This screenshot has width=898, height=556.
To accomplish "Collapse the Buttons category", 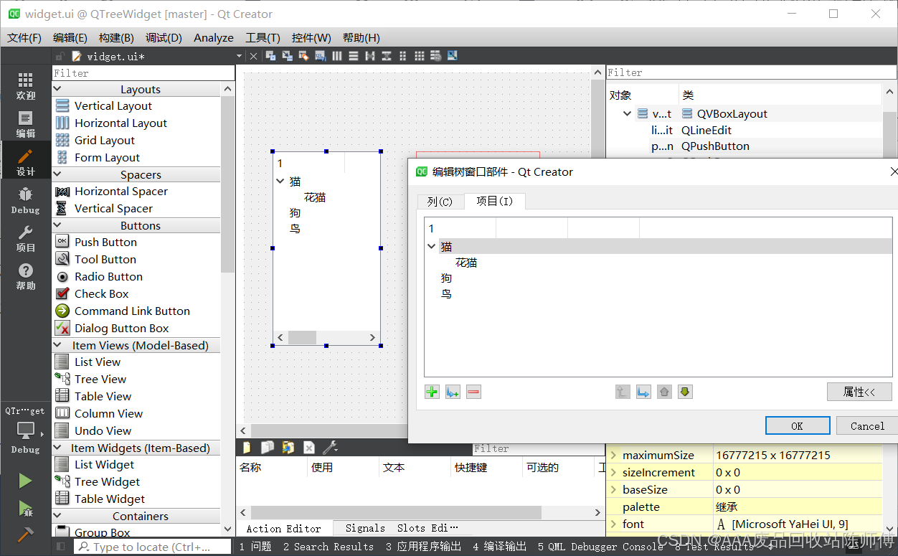I will point(57,225).
